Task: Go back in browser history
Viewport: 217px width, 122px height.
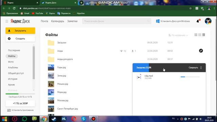Action: 4,8
